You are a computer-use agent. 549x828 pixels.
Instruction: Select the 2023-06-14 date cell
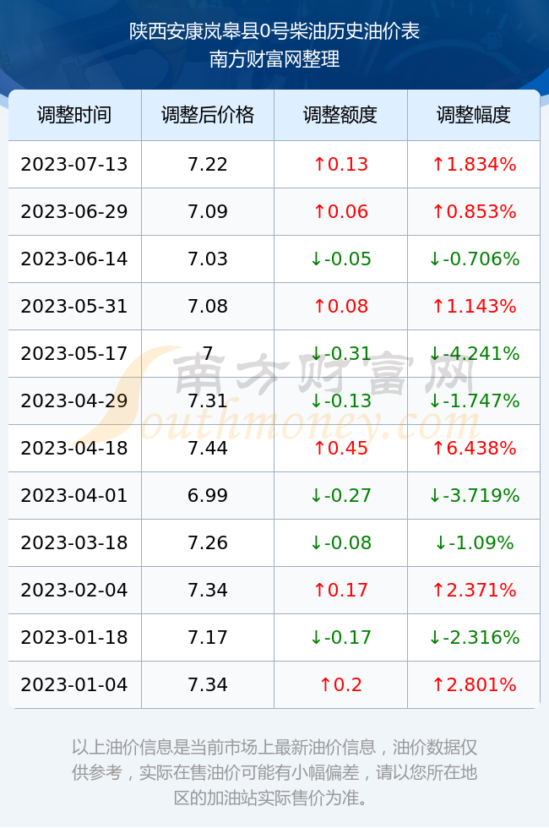point(74,259)
